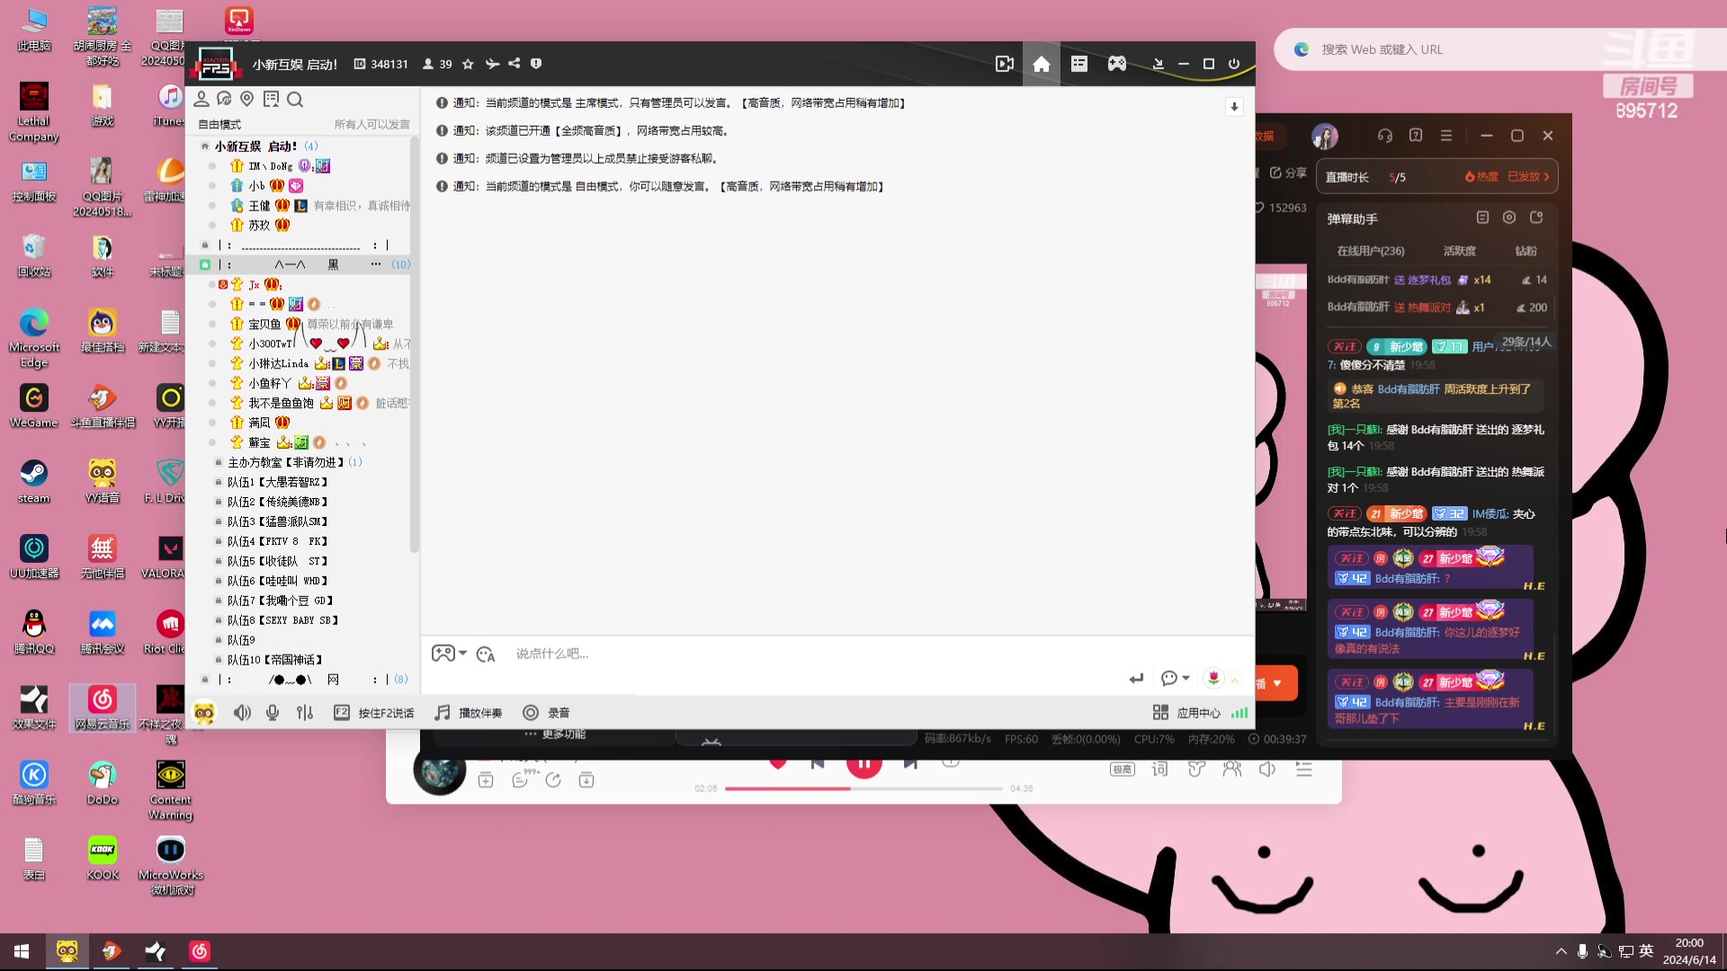Open the audio mixer settings icon
The height and width of the screenshot is (971, 1727).
[x=305, y=713]
